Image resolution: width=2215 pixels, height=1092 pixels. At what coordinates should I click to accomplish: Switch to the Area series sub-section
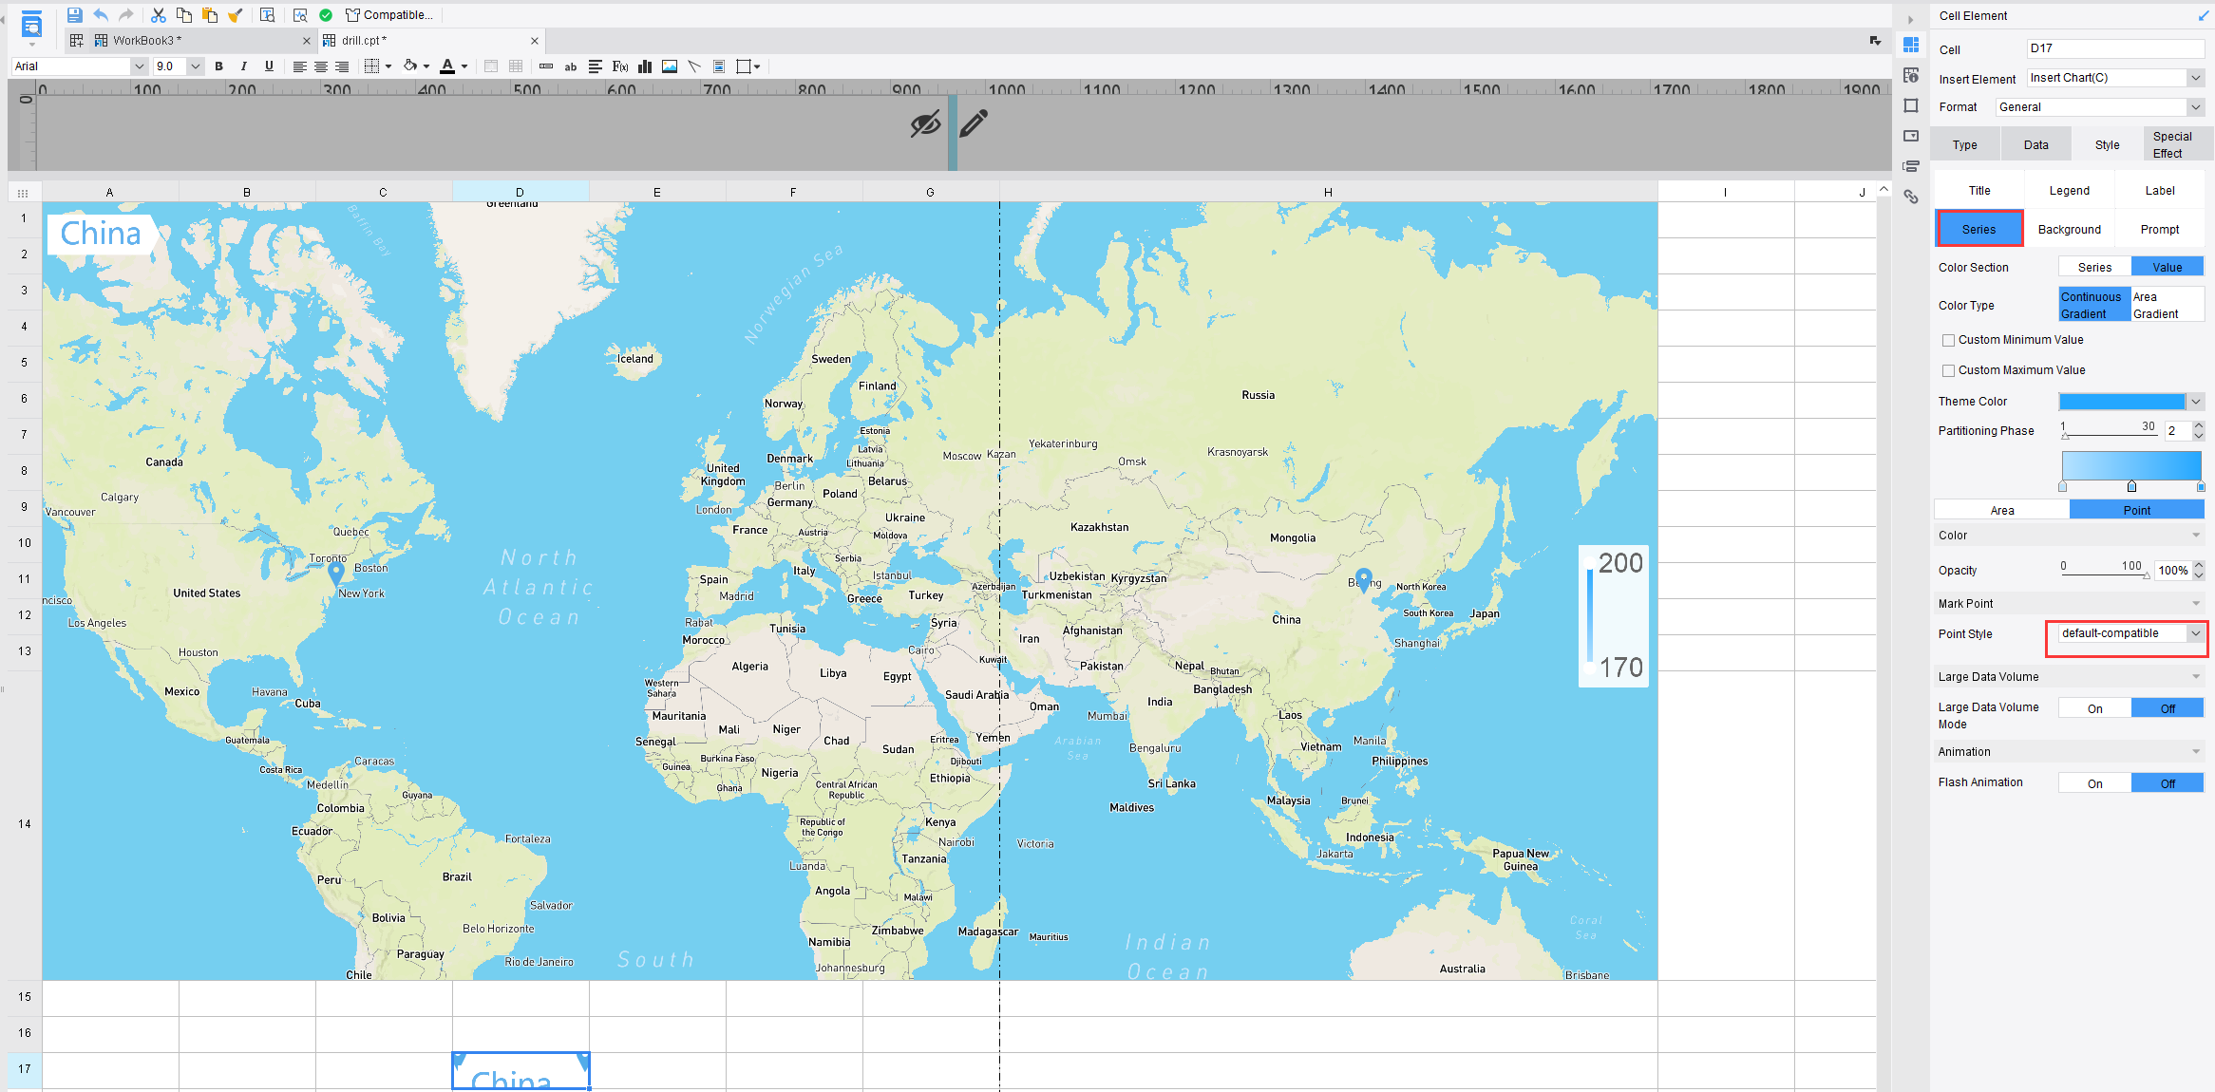pyautogui.click(x=2001, y=511)
